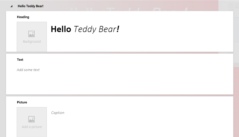Viewport: 239px width, 137px height.
Task: Click the Add a picture image icon
Action: 31,119
